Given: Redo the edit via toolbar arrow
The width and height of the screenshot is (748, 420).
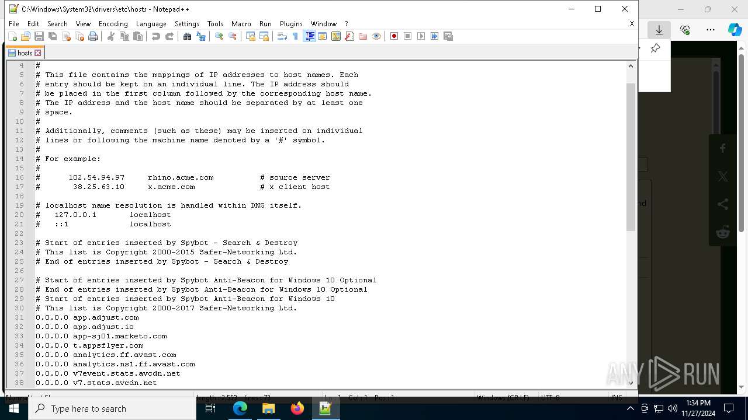Looking at the screenshot, I should pyautogui.click(x=169, y=36).
